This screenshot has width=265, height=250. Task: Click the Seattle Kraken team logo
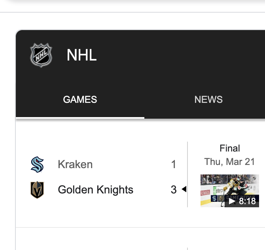pyautogui.click(x=37, y=164)
